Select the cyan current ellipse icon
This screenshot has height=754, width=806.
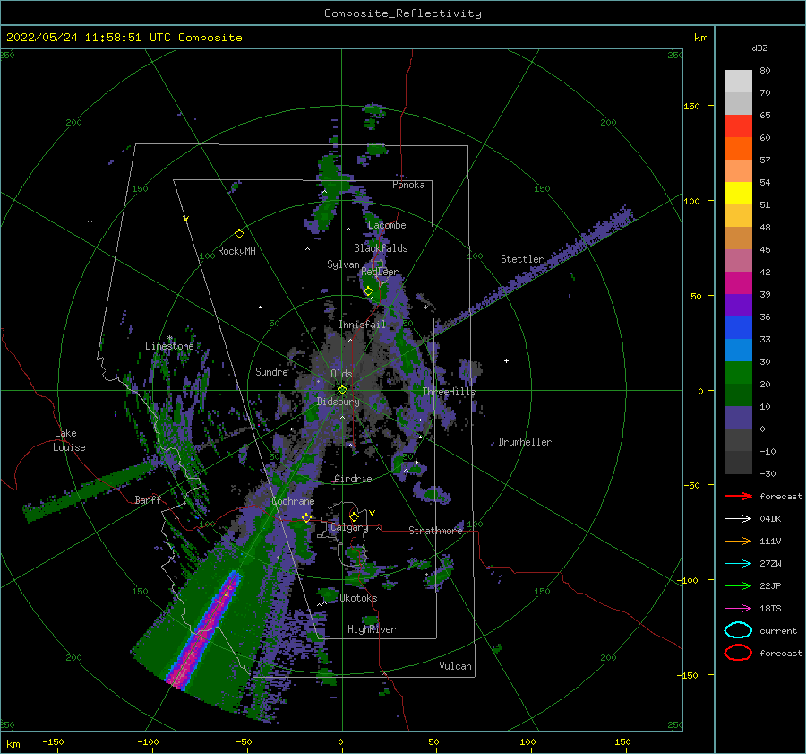click(738, 630)
